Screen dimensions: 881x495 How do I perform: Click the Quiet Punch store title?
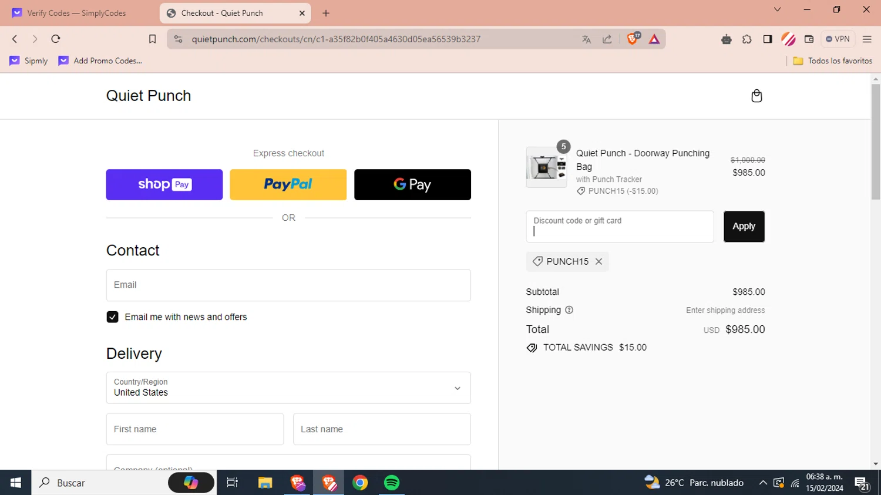149,96
